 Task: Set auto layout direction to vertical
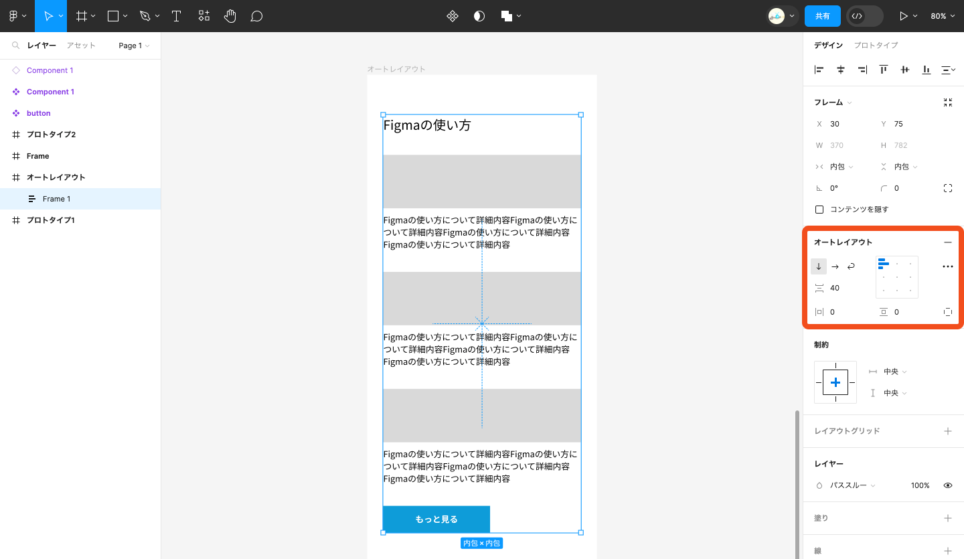819,266
